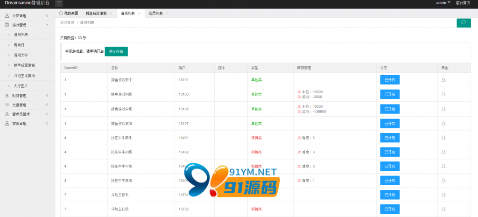Close the 会员列表 tab

coord(167,14)
